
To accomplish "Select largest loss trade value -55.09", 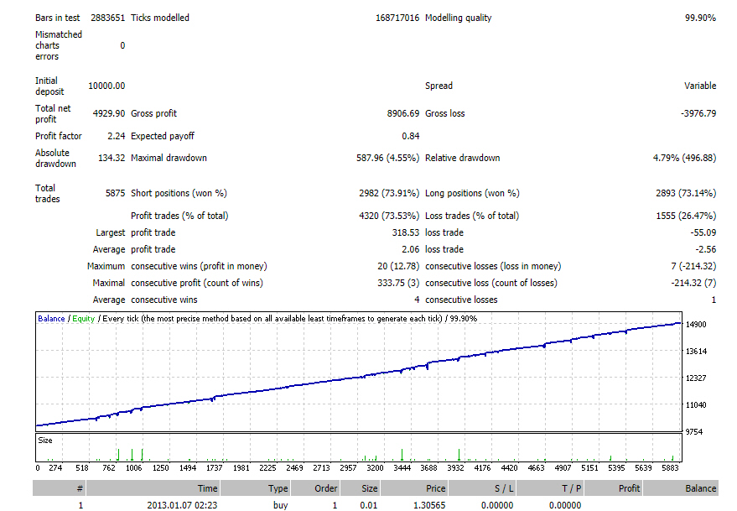I will (703, 233).
